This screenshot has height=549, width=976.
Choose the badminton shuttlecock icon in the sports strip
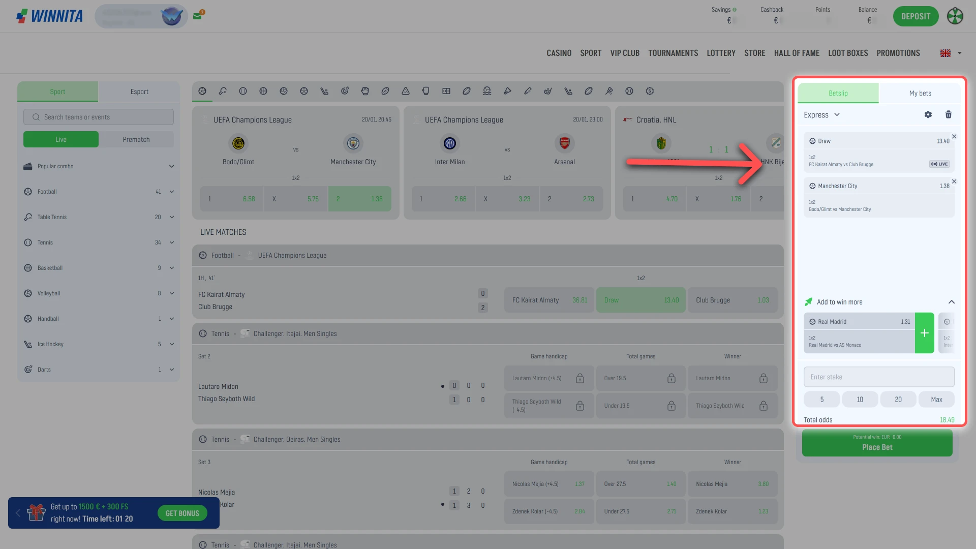507,91
